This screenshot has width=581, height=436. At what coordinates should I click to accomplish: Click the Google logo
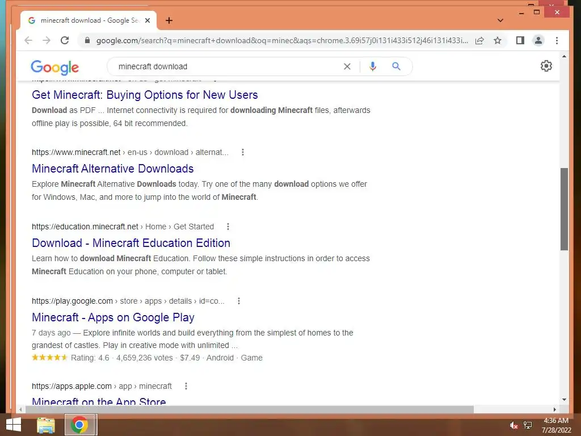[55, 67]
